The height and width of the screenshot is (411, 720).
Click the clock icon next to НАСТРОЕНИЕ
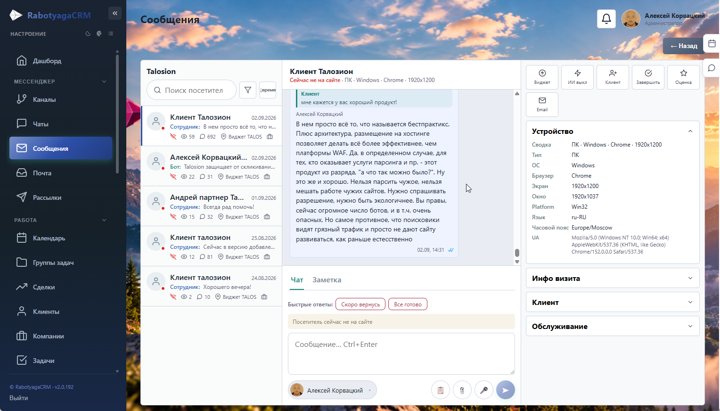88,34
